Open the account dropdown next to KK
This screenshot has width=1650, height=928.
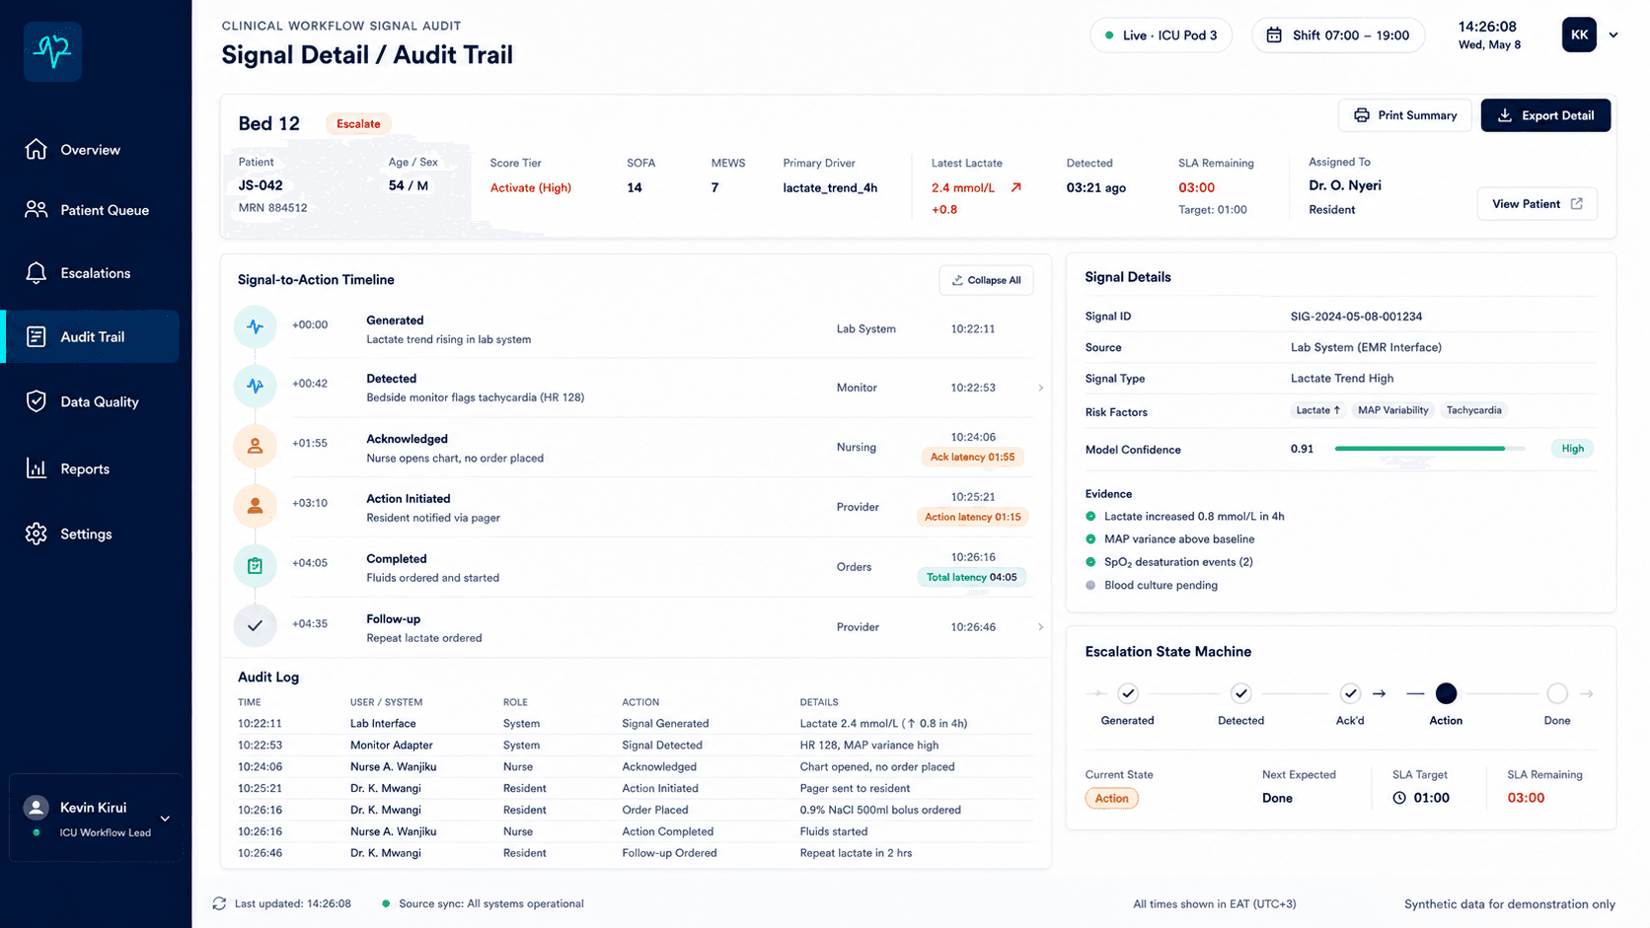tap(1613, 36)
